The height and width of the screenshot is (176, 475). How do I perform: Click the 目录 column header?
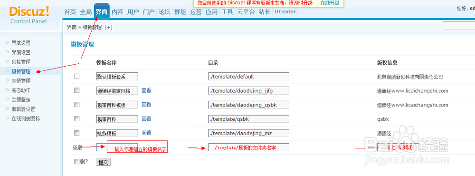(213, 63)
